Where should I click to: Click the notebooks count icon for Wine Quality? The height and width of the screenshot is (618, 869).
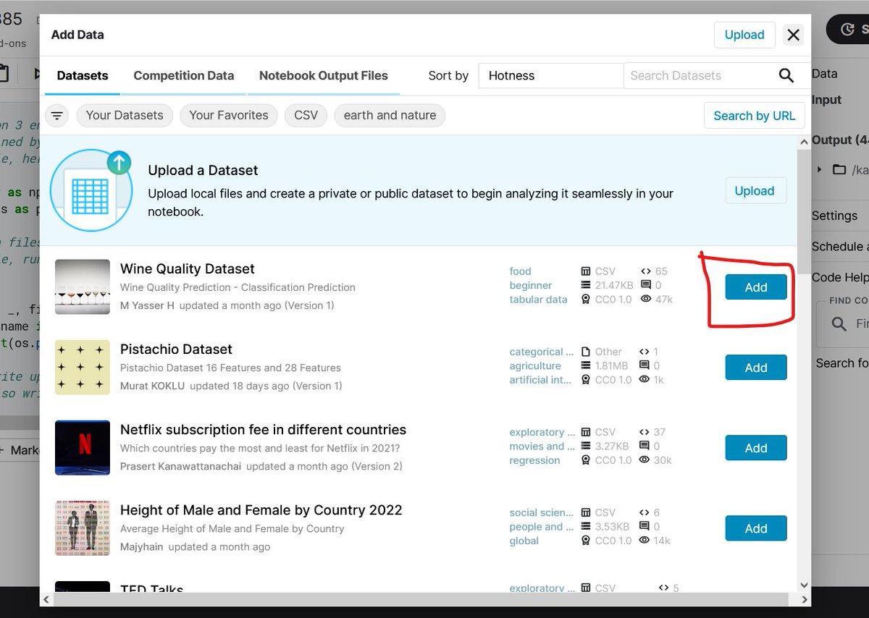click(x=645, y=271)
